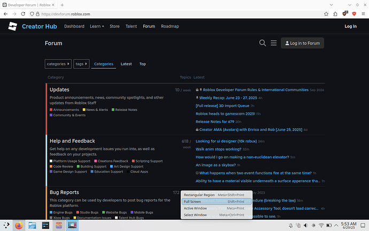Bookmark page with the star icon

click(x=326, y=14)
